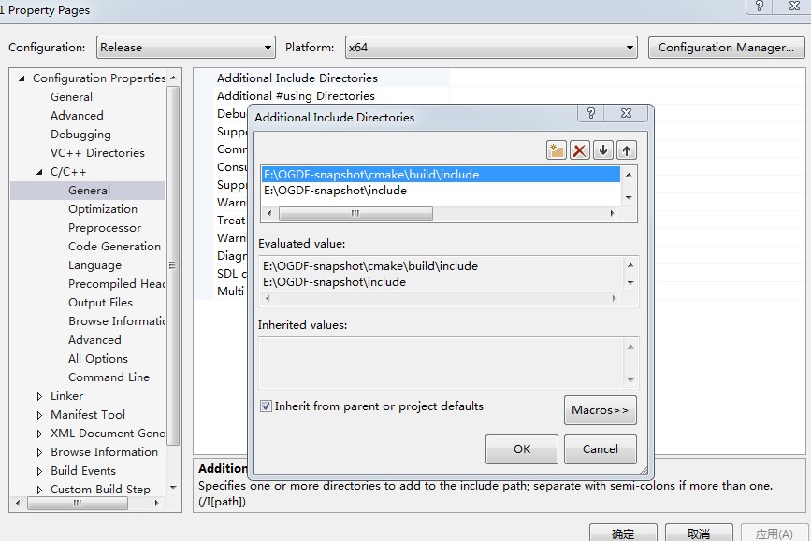Viewport: 811px width, 541px height.
Task: Click tree panel scroll-down arrow
Action: pos(173,487)
